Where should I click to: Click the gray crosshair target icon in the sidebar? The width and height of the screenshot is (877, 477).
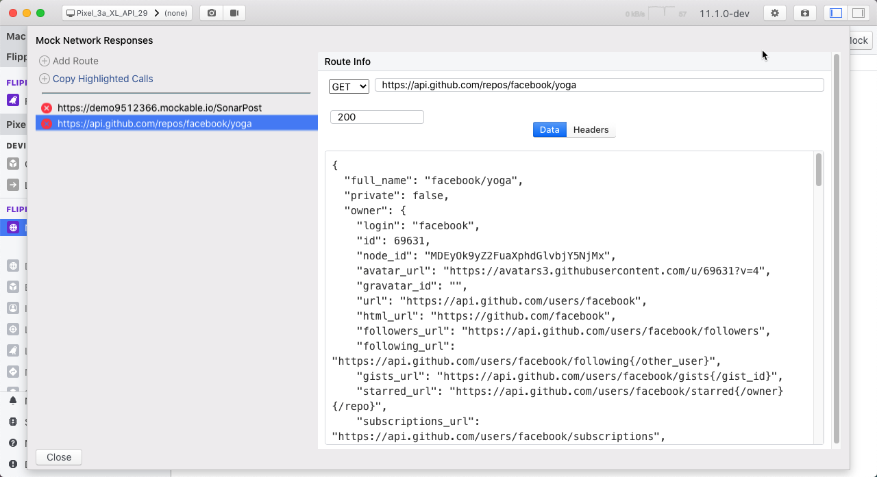pyautogui.click(x=13, y=329)
